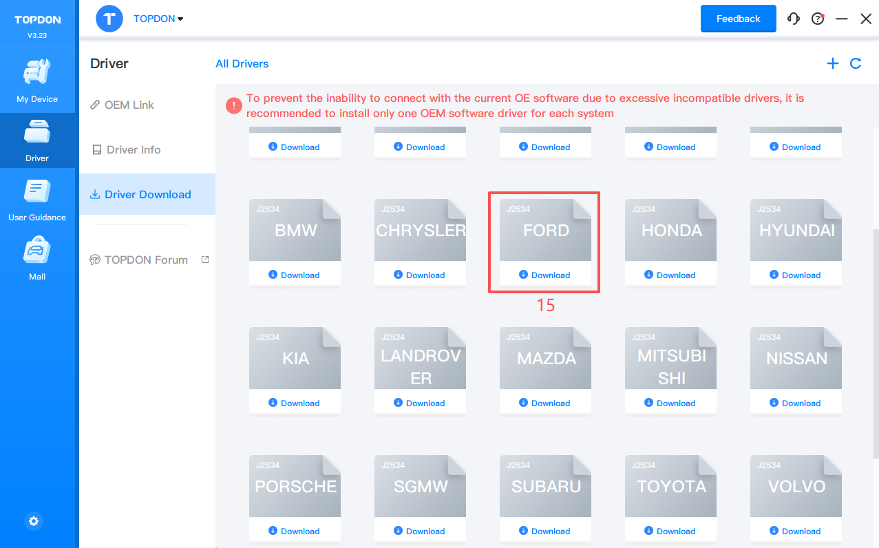Click the All Drivers link

(x=242, y=63)
